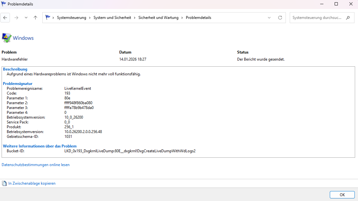Click the Systemsteuerung search field
This screenshot has height=201, width=358.
[322, 18]
